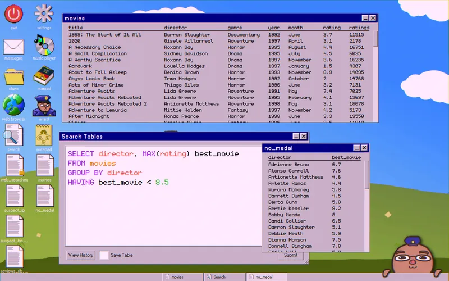The image size is (449, 281).
Task: Switch to no_medal taskbar item
Action: [x=266, y=277]
